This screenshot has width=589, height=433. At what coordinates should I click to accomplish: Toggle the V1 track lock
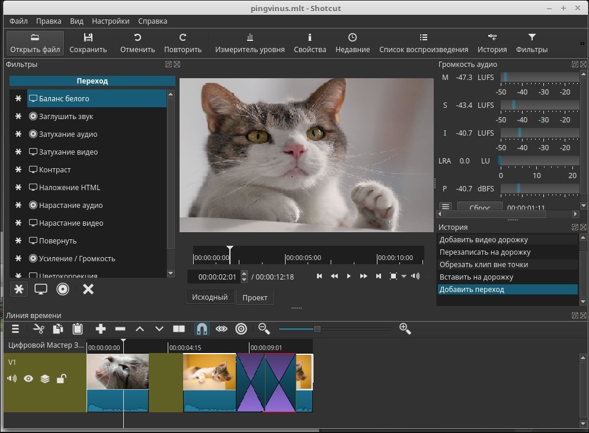tap(61, 379)
